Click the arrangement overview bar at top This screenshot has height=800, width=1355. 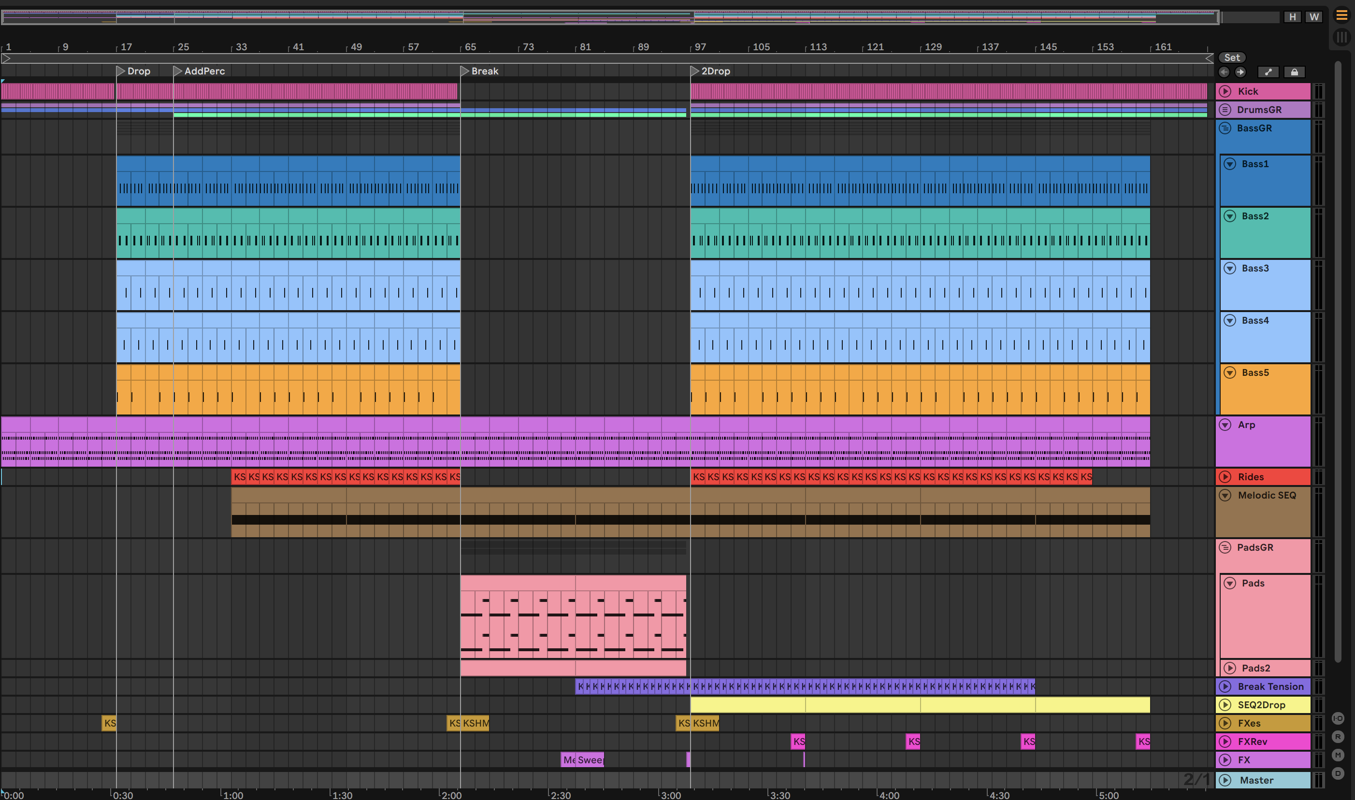609,17
